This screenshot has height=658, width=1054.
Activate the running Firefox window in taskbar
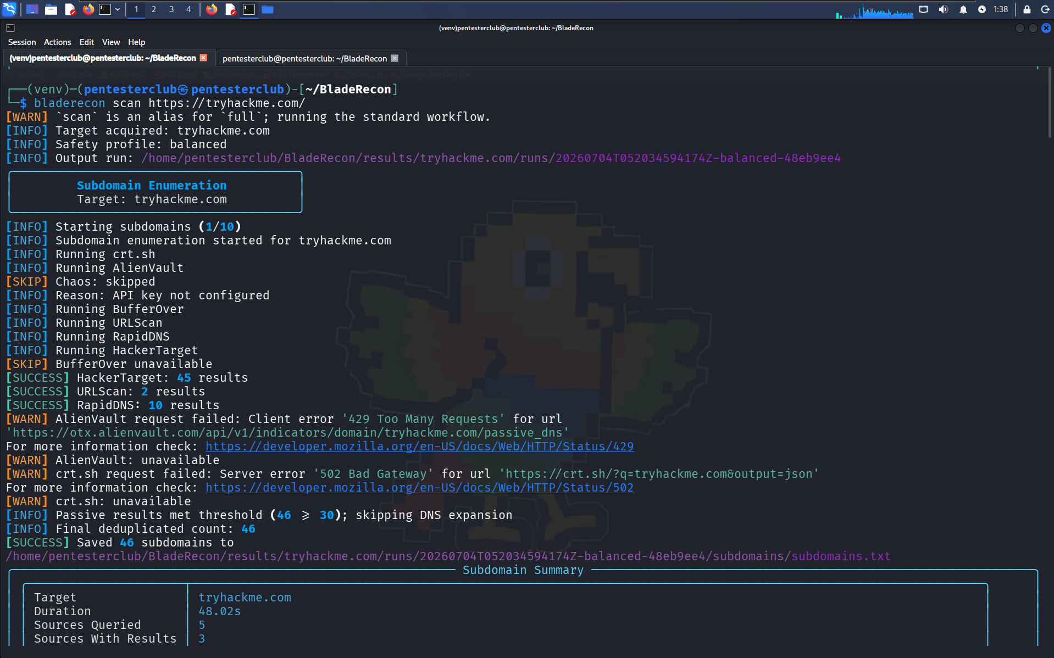click(x=212, y=9)
